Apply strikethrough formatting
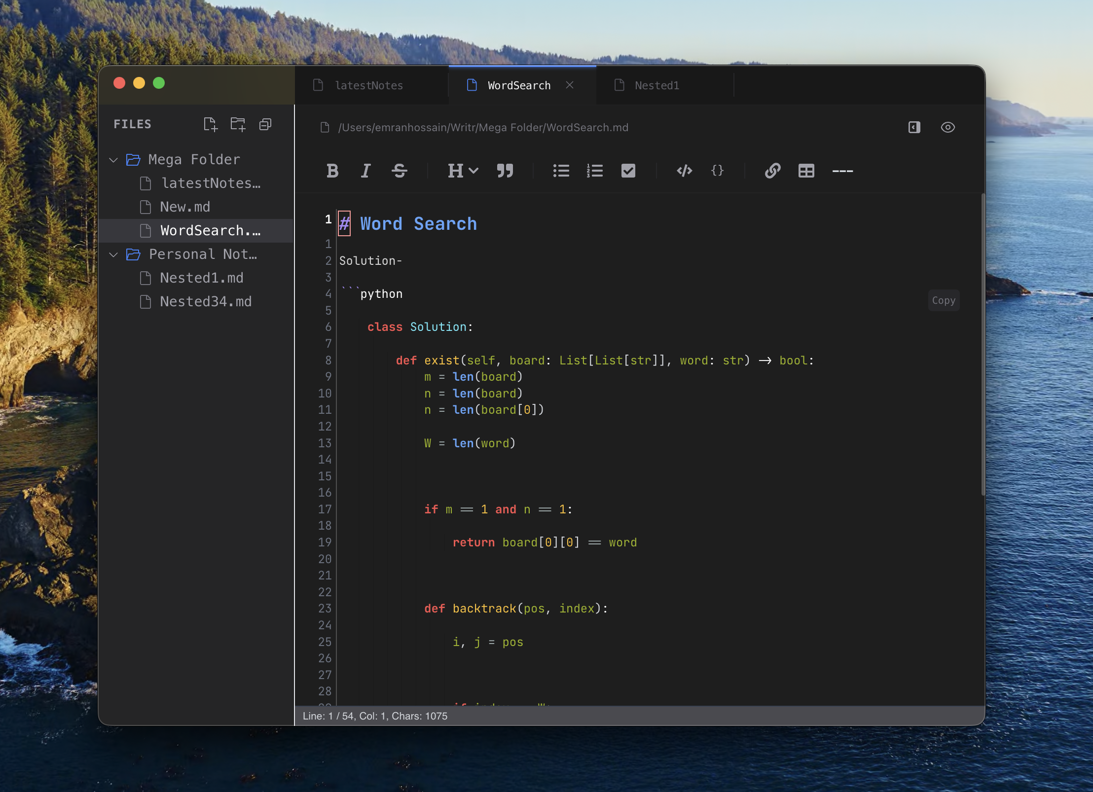 [399, 171]
